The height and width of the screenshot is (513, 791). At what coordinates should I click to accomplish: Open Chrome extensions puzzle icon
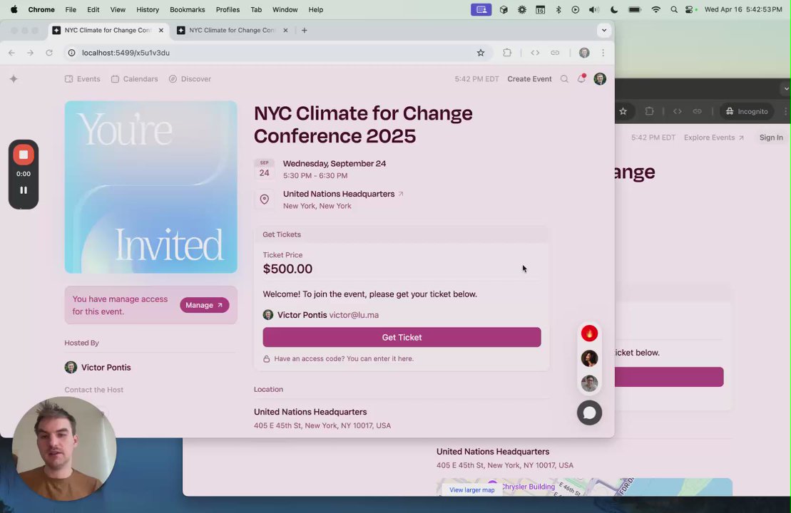507,53
